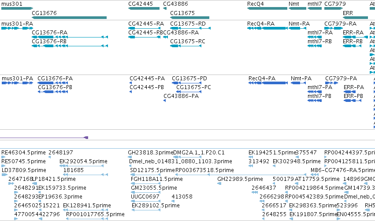The width and height of the screenshot is (375, 221).
Task: Select EST GH23818.3prime label
Action: point(150,153)
